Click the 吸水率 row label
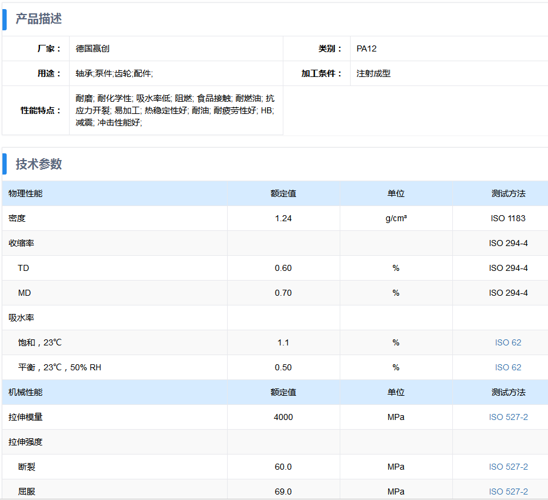 pyautogui.click(x=21, y=318)
